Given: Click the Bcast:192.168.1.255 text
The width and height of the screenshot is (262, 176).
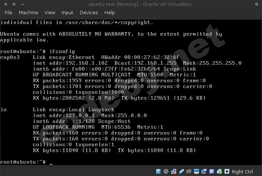Looking at the screenshot, I should (146, 63).
